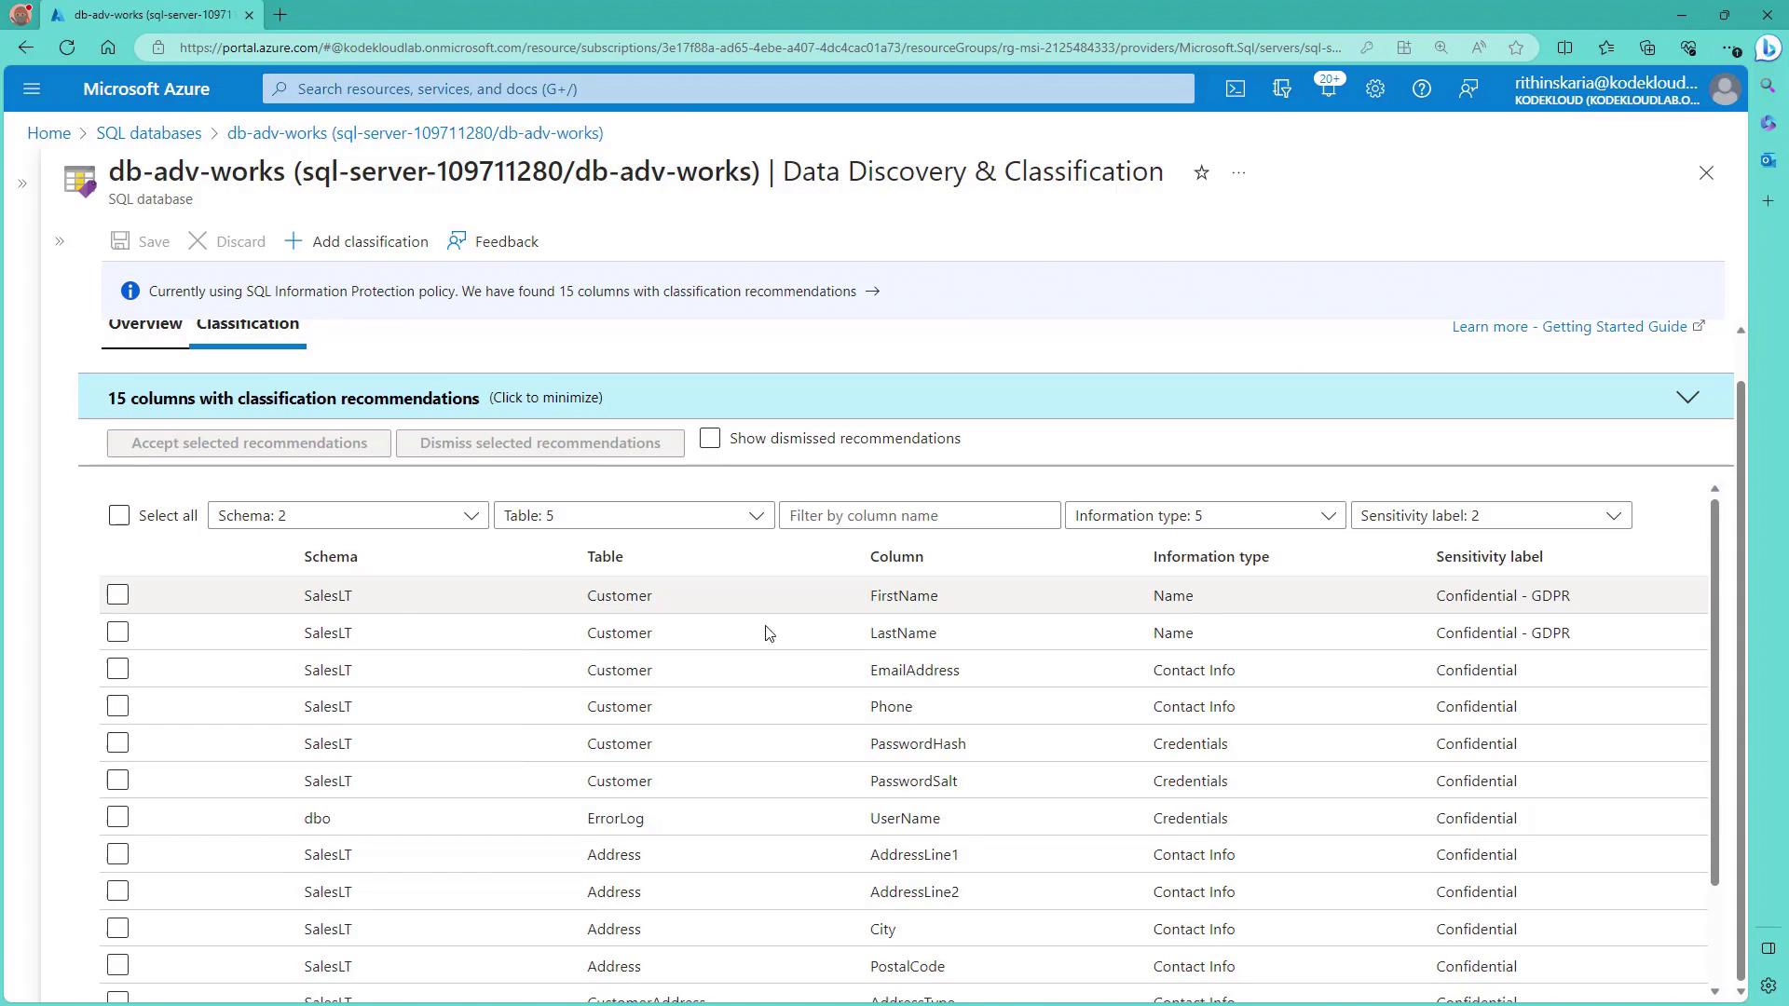Click the Filter by column name field
Screen dimensions: 1789x1006
click(920, 515)
